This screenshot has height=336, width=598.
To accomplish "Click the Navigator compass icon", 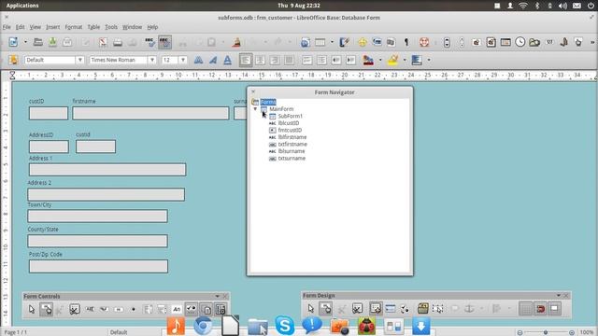I will (362, 42).
